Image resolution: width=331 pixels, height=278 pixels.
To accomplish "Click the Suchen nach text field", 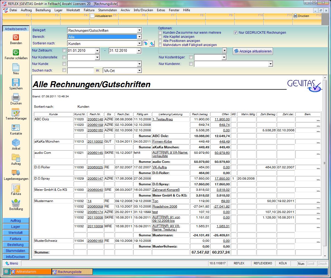I will [x=81, y=70].
